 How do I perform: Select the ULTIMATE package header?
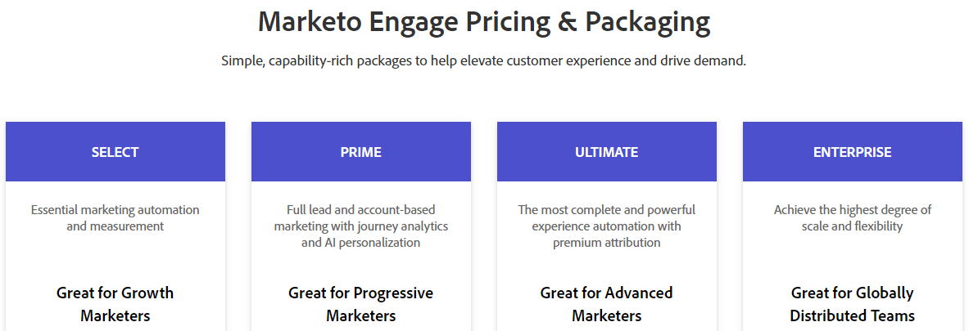(x=606, y=152)
